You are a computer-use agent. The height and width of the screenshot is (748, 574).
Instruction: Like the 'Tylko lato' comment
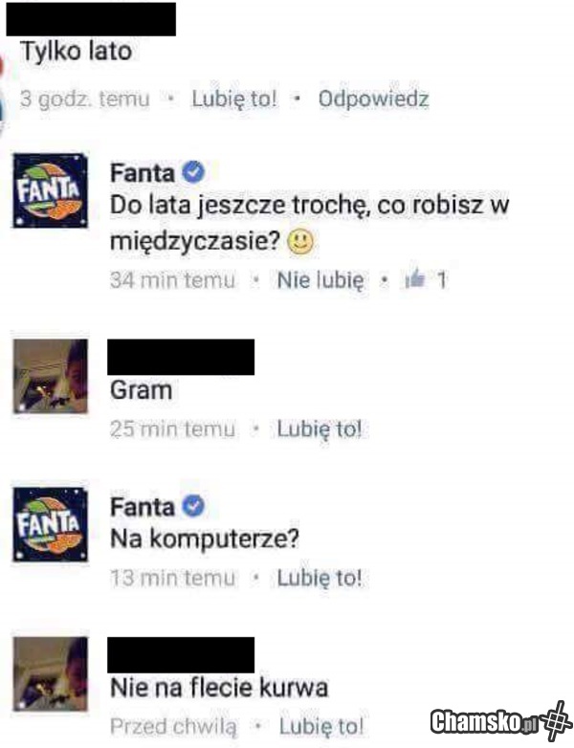coord(233,99)
